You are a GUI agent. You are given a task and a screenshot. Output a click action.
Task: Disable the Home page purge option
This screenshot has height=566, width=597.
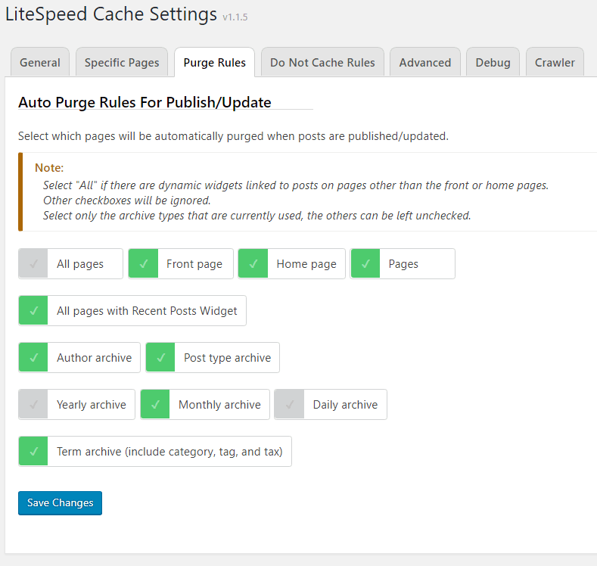(253, 264)
